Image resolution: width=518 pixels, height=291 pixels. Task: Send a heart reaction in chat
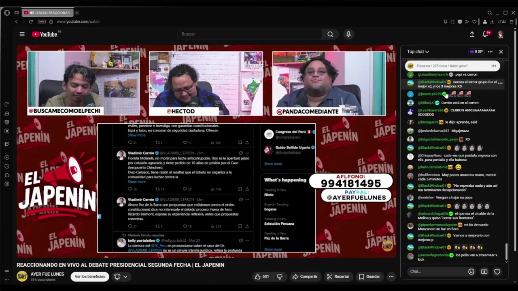point(497,272)
